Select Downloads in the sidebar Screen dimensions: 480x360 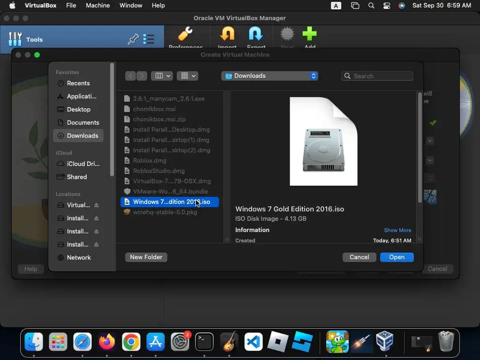point(78,135)
